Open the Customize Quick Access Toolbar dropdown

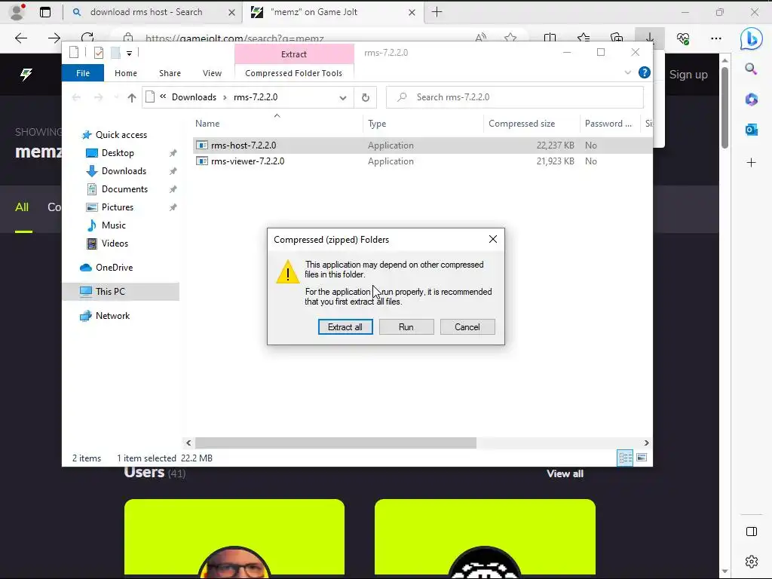click(129, 54)
